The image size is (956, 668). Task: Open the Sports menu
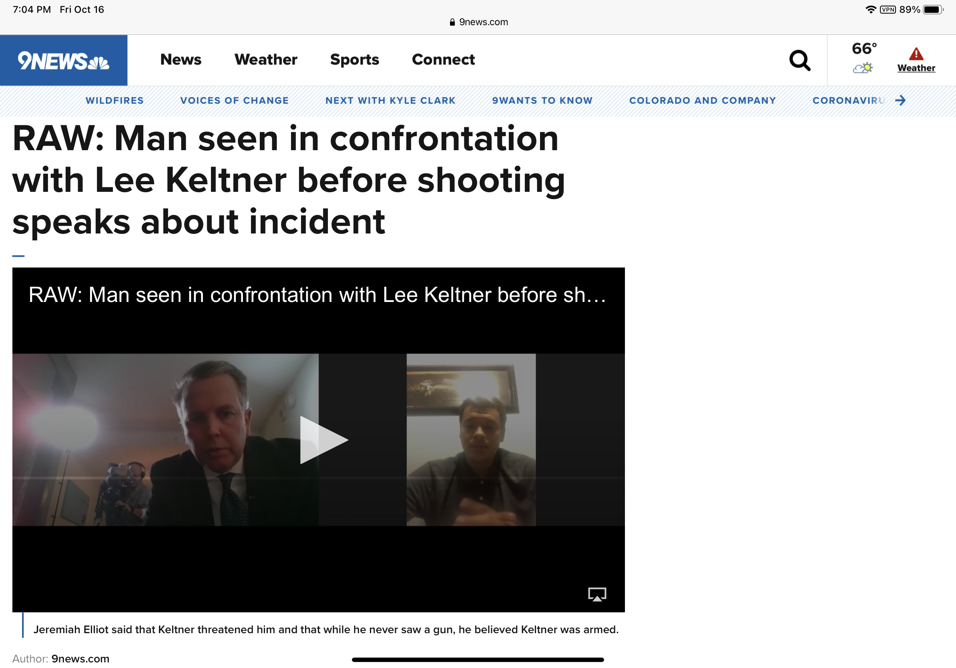pyautogui.click(x=354, y=60)
